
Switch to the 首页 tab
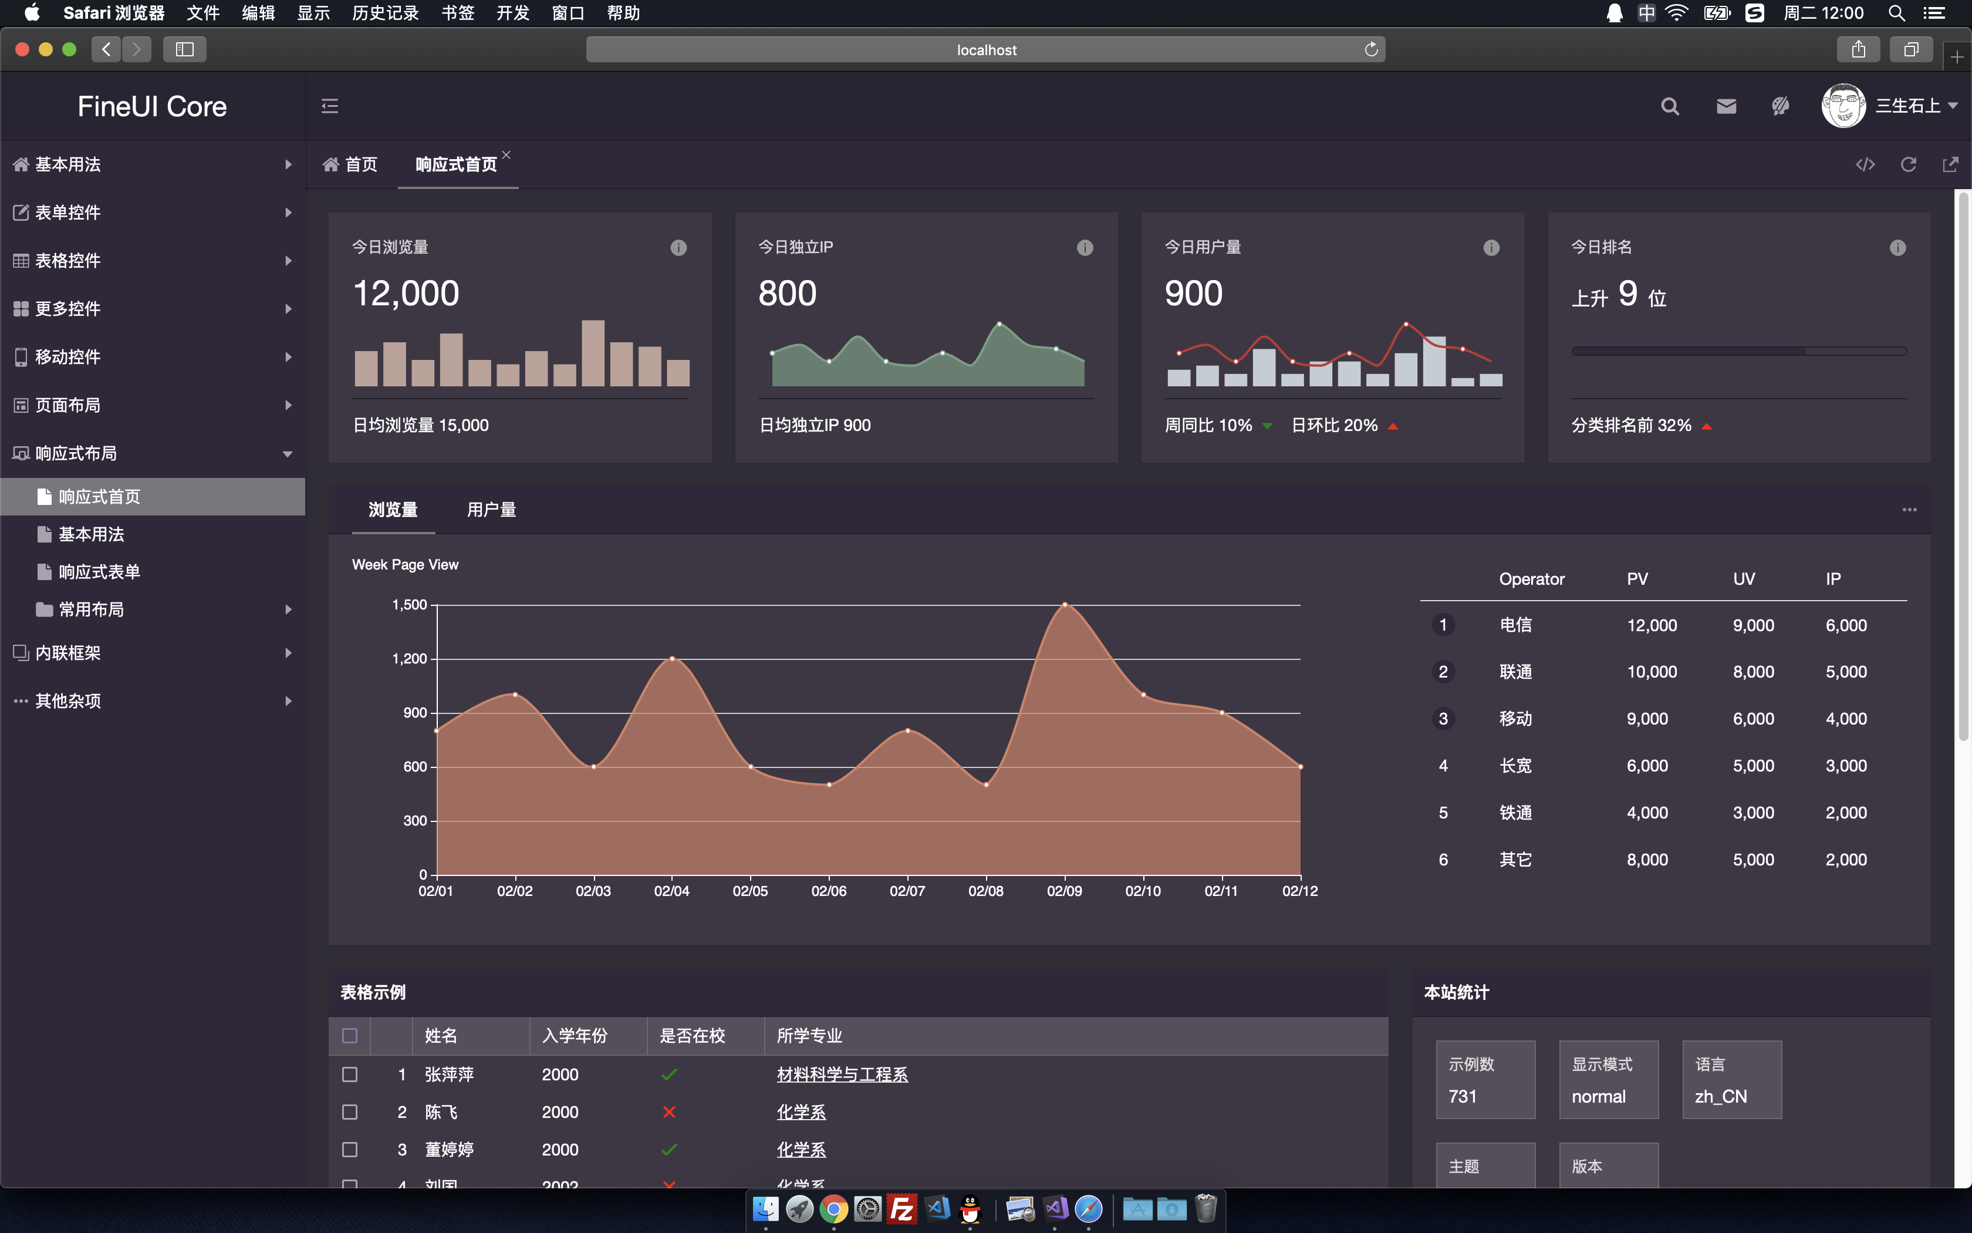351,165
